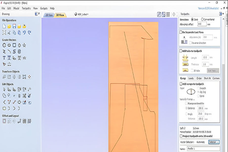
Task: Select the Draw Circle tool
Action: (4, 45)
